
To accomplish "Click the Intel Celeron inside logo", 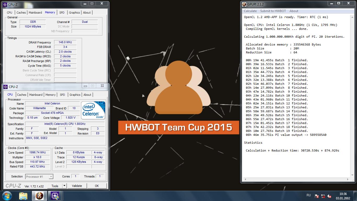I will tap(93, 110).
